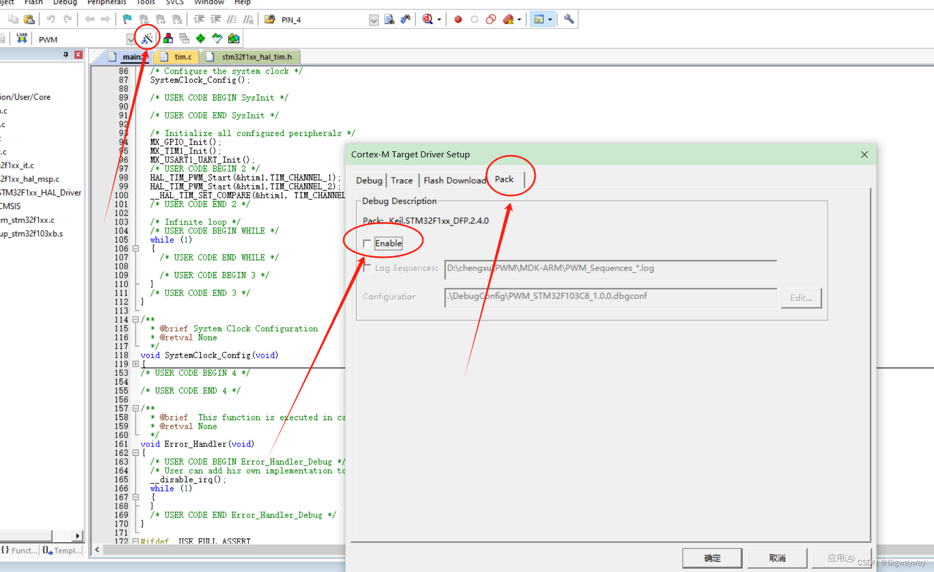Click the Edit button next to the dbgconf path
The image size is (934, 572).
tap(801, 298)
